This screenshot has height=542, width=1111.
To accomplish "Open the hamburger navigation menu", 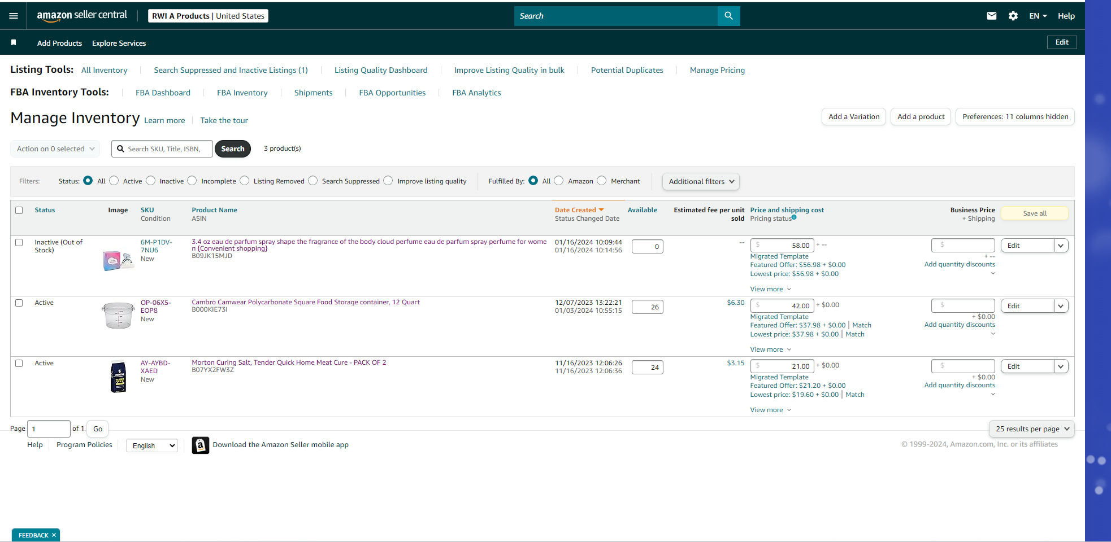I will coord(14,16).
